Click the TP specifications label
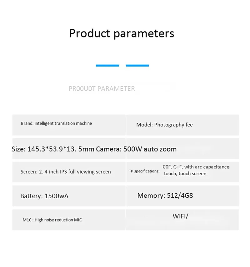250x267 pixels. tap(144, 171)
